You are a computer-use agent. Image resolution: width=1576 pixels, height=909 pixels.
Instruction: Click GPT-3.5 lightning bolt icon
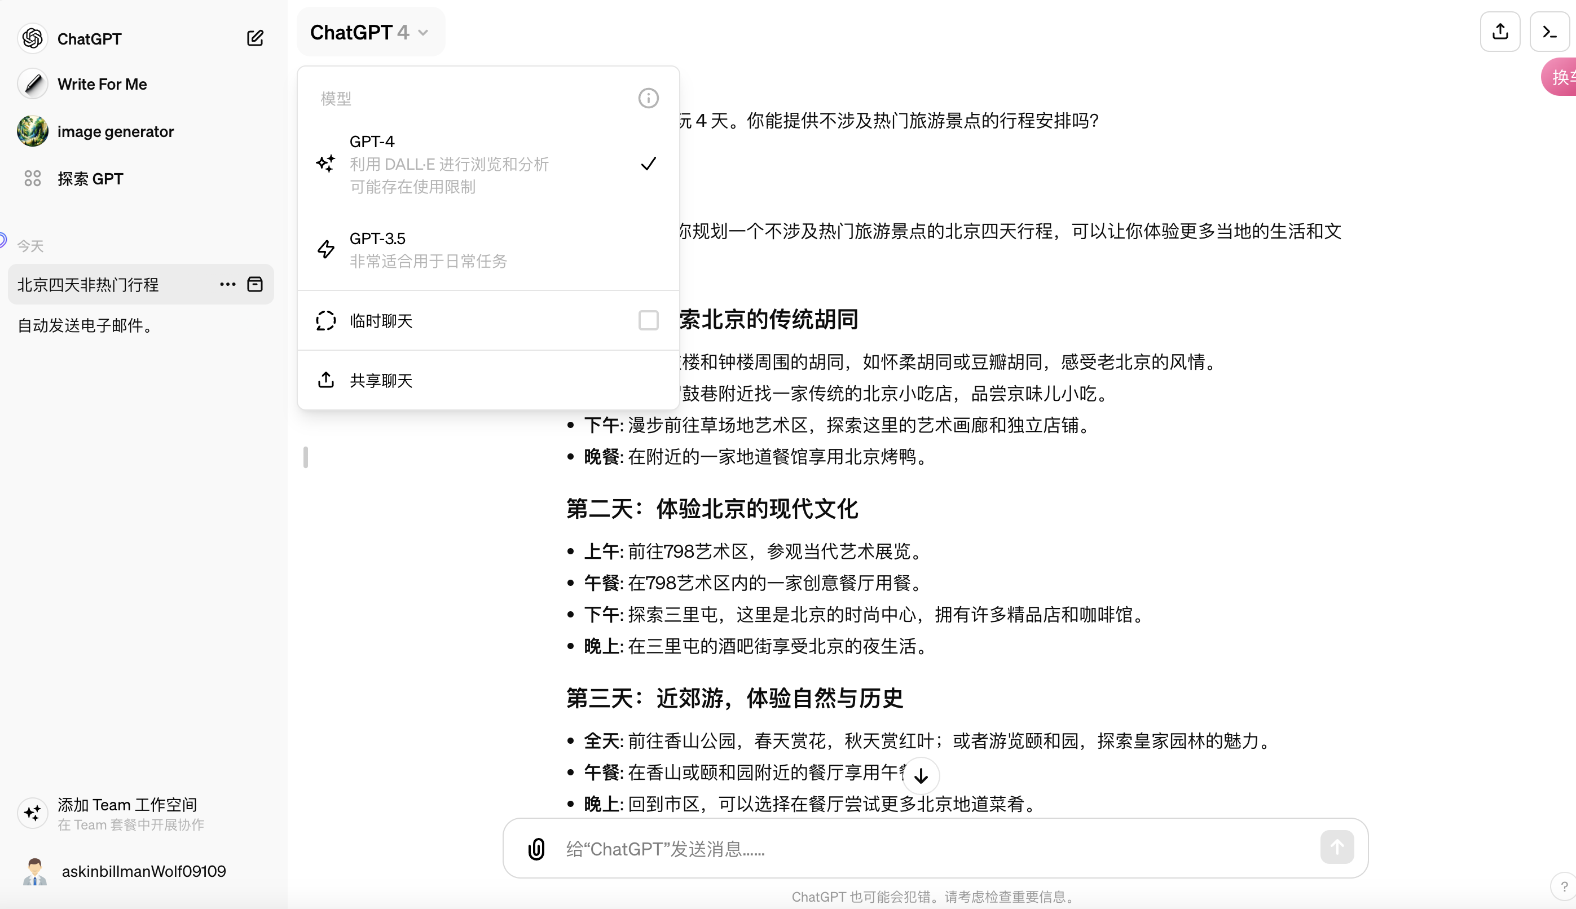(326, 249)
